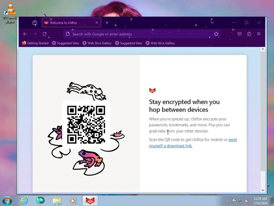Image resolution: width=274 pixels, height=206 pixels.
Task: Click the Firefox View icon in the tab bar
Action: coord(35,23)
